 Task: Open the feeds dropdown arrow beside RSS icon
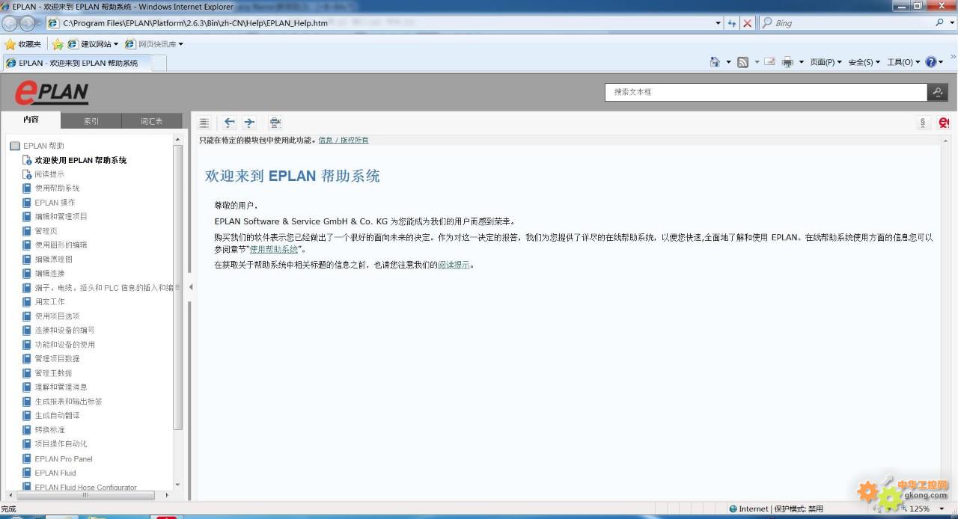click(756, 62)
